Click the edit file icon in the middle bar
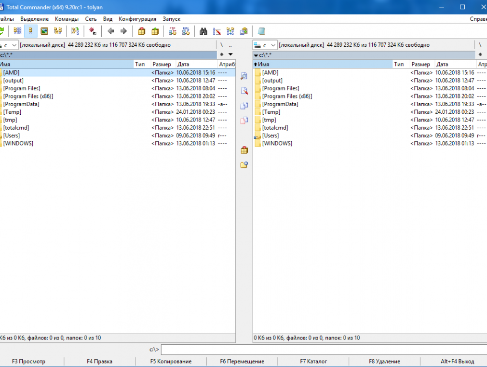487x367 pixels. pyautogui.click(x=244, y=91)
